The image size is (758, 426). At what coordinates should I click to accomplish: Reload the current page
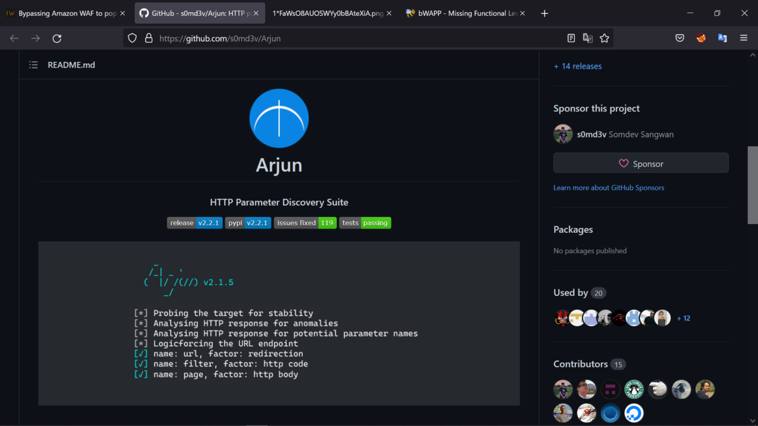pyautogui.click(x=57, y=38)
